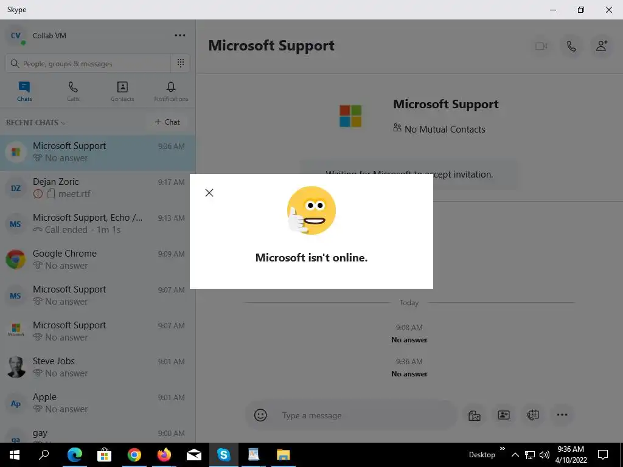Open more message options ellipsis
This screenshot has width=623, height=467.
562,415
